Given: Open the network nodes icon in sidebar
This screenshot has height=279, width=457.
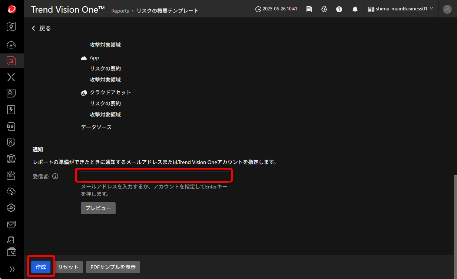Looking at the screenshot, I should coord(11,175).
